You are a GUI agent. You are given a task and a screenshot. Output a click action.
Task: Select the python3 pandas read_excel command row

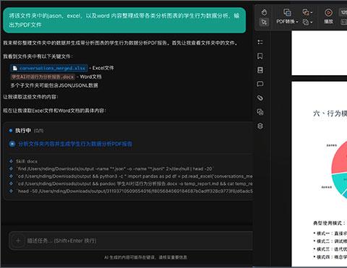coord(134,176)
